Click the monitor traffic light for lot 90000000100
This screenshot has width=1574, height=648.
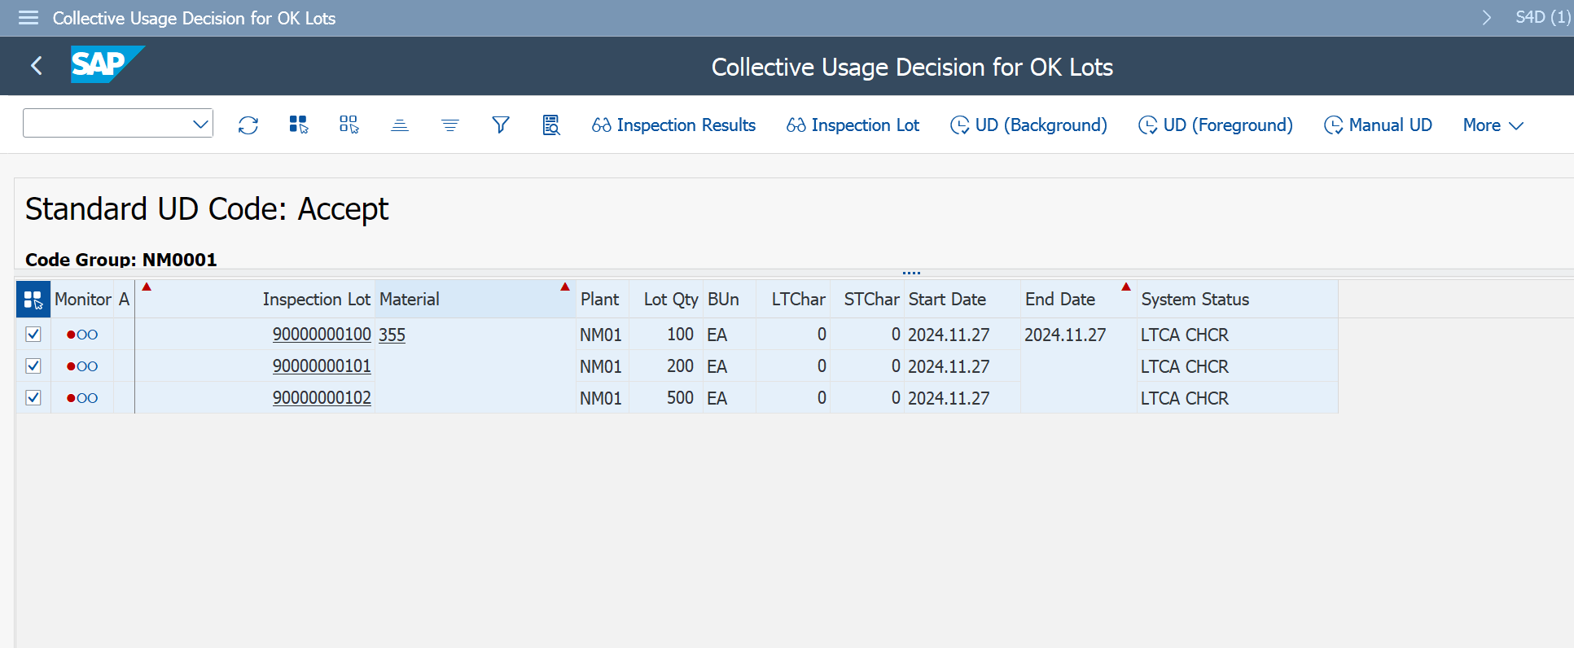[x=82, y=335]
